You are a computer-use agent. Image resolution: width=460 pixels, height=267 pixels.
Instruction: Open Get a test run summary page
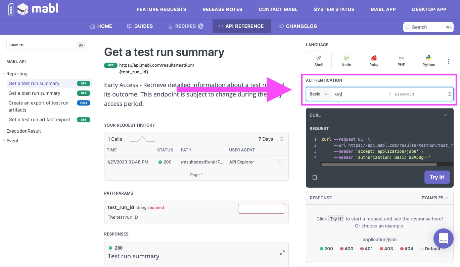coord(49,83)
